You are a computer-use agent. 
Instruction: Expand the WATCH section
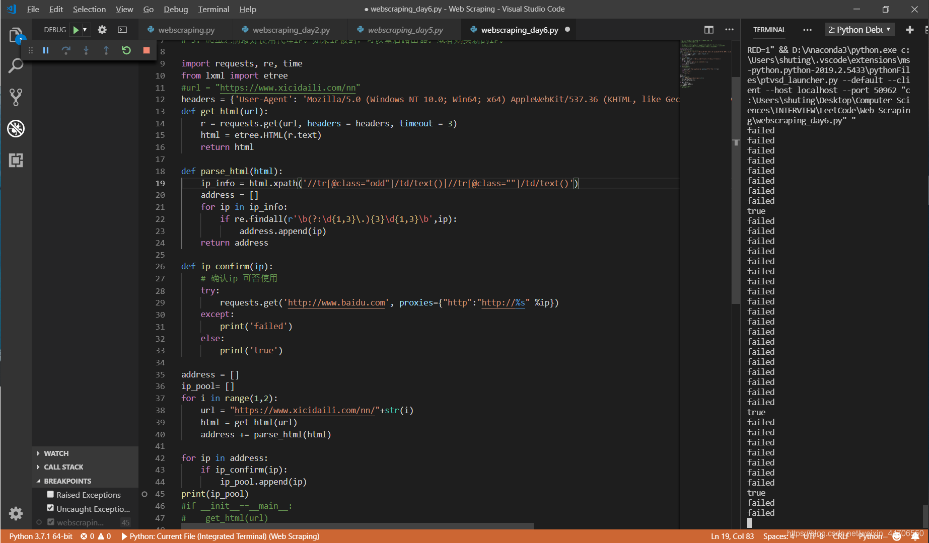click(x=85, y=453)
